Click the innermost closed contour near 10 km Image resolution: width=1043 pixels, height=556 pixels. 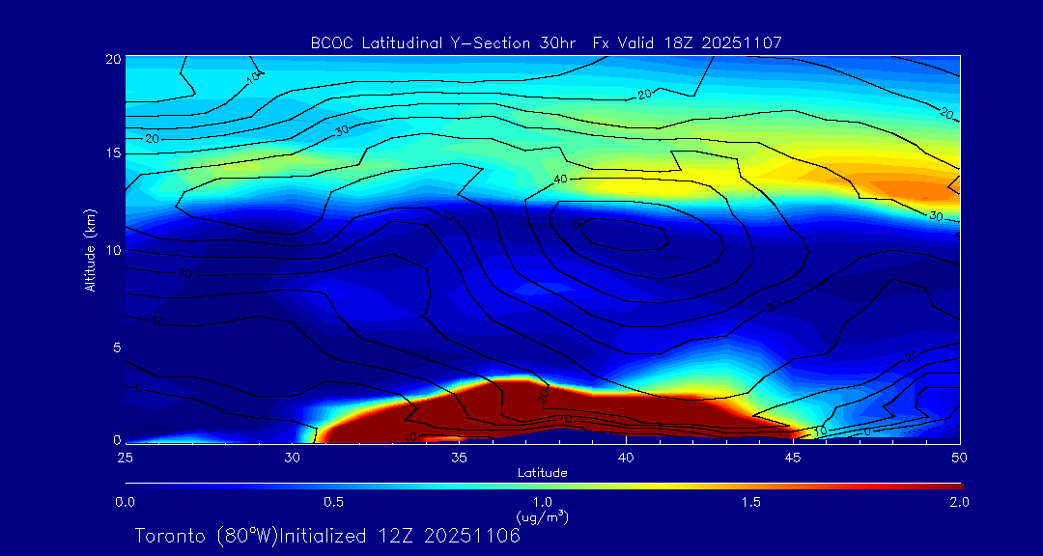point(623,235)
